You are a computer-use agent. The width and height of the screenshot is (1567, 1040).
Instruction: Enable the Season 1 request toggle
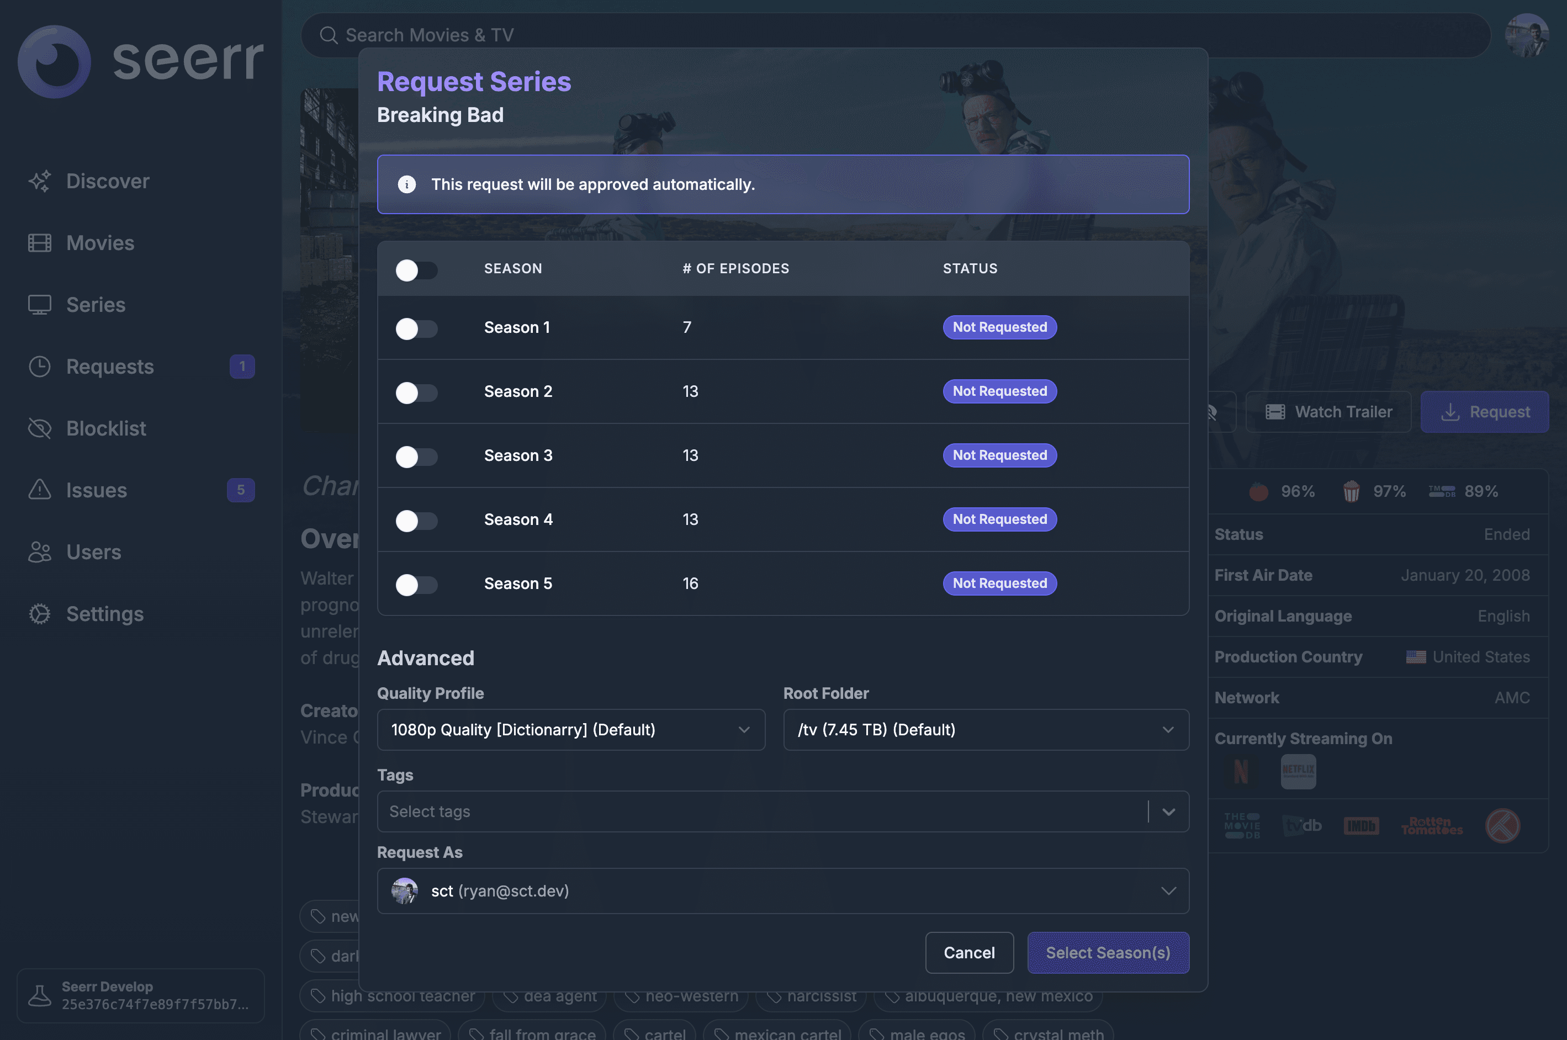(417, 328)
